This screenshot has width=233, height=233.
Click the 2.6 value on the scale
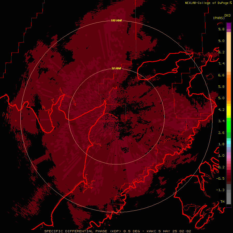[x=221, y=133]
